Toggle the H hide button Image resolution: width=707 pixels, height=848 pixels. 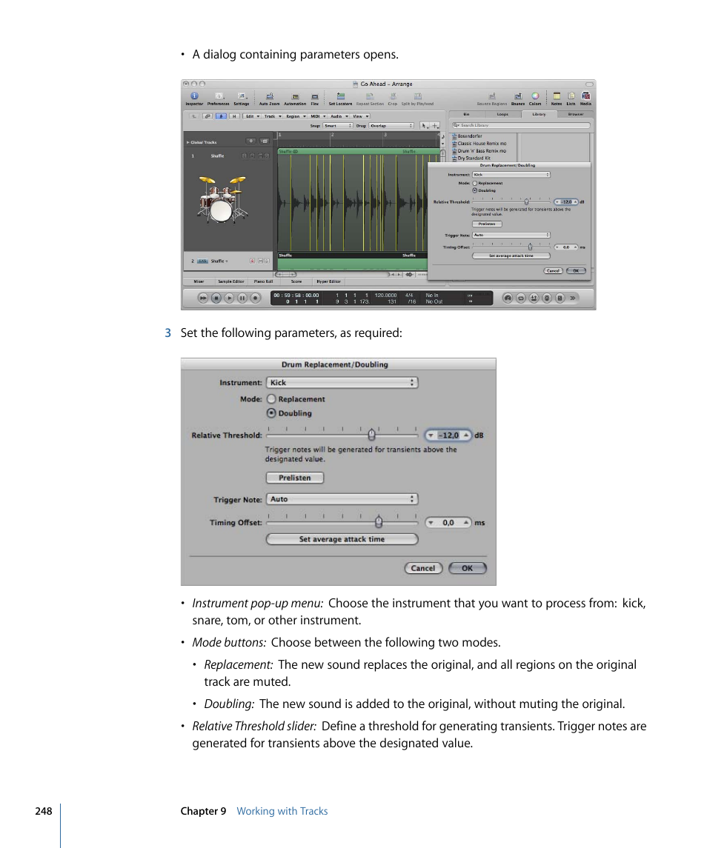(234, 116)
